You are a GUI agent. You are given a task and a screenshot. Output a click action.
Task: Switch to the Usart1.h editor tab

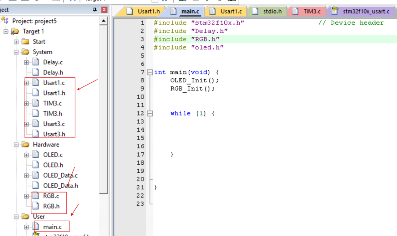[x=143, y=11]
